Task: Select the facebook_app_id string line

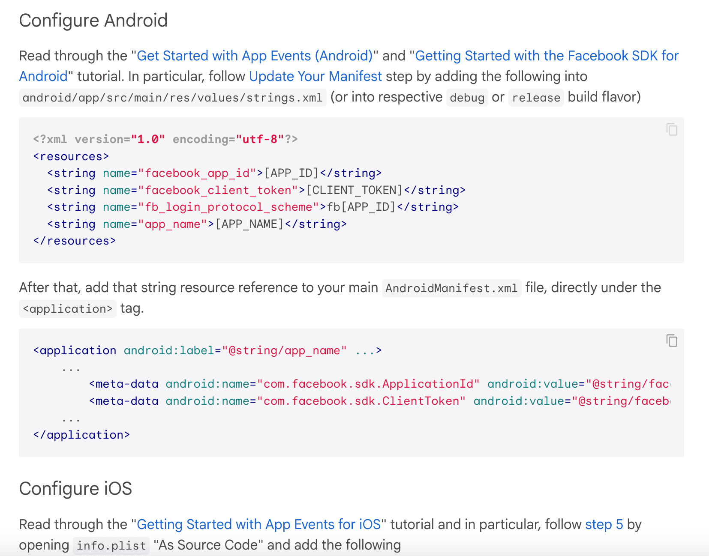Action: [x=214, y=173]
